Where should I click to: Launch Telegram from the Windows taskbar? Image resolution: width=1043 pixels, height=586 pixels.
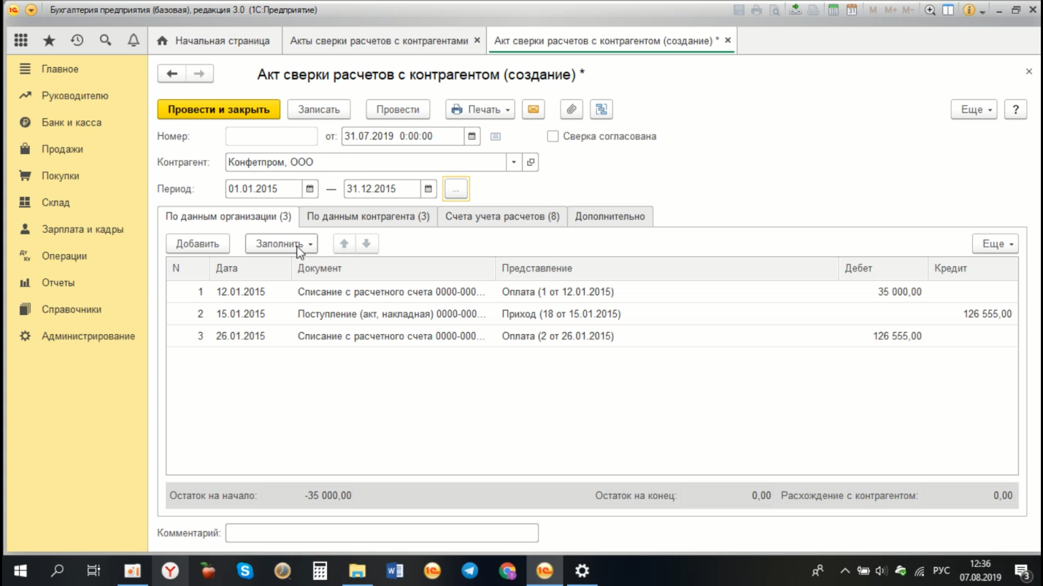pos(470,571)
